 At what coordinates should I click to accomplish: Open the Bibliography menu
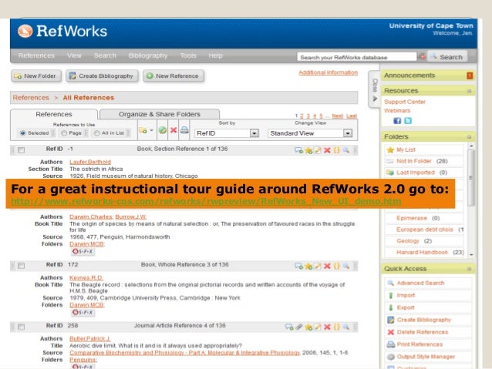point(148,55)
